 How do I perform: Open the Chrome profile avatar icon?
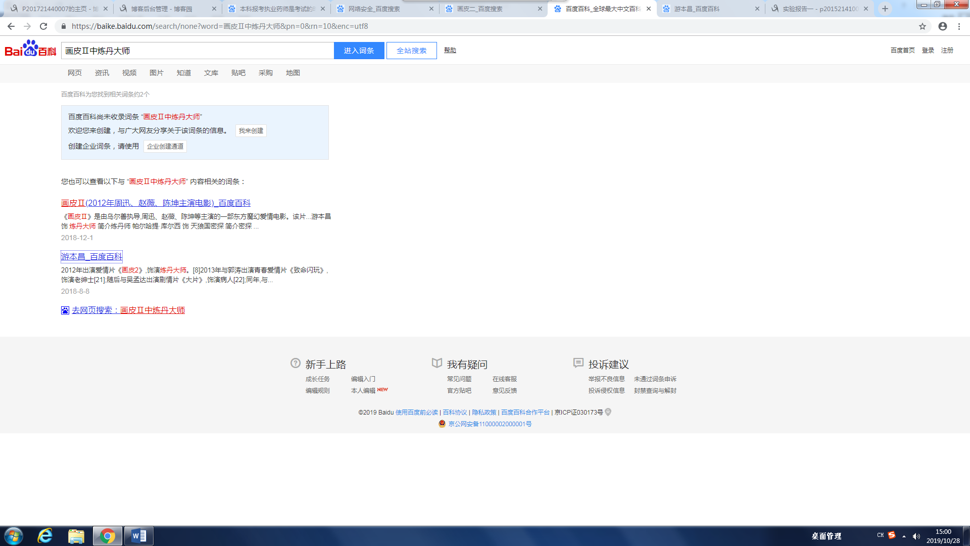click(943, 26)
